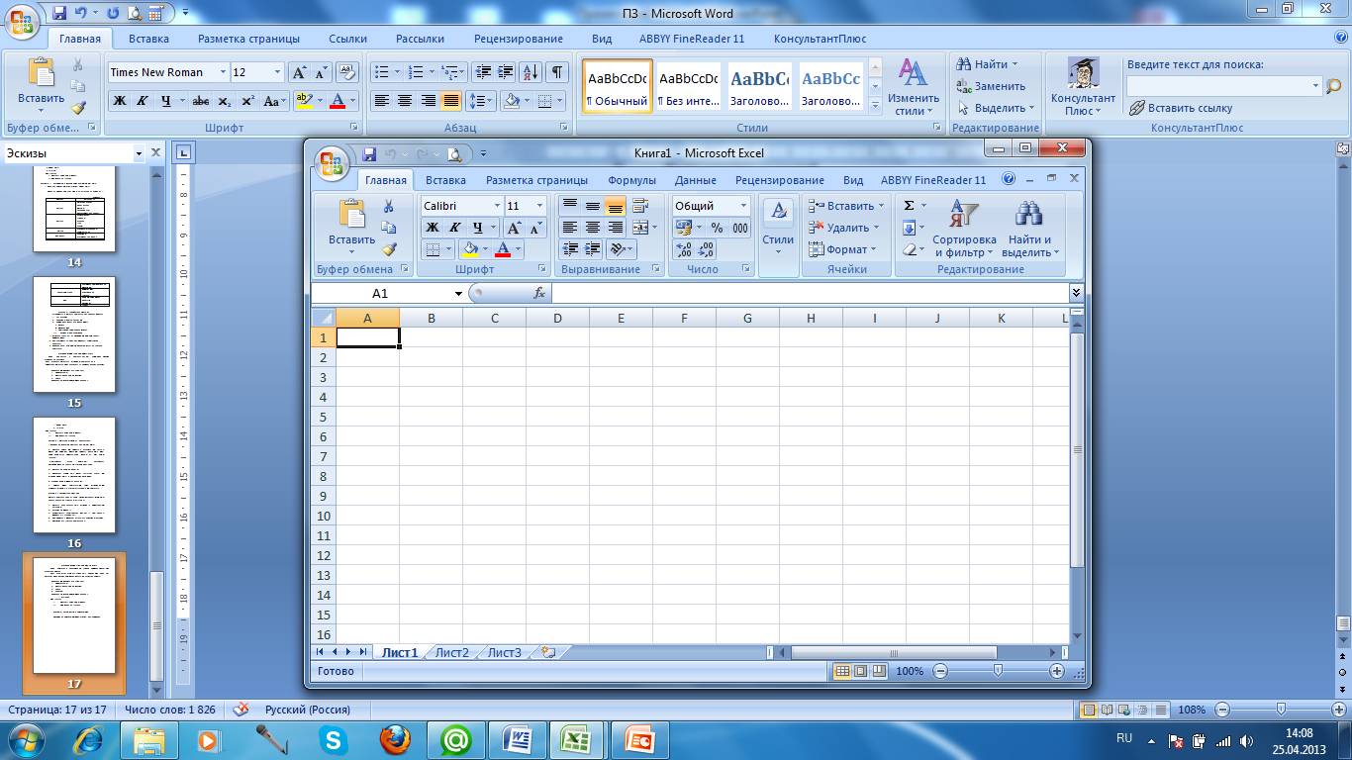Image resolution: width=1352 pixels, height=760 pixels.
Task: Open Skype from the taskbar
Action: pyautogui.click(x=335, y=739)
